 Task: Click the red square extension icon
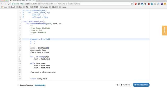click(149, 4)
